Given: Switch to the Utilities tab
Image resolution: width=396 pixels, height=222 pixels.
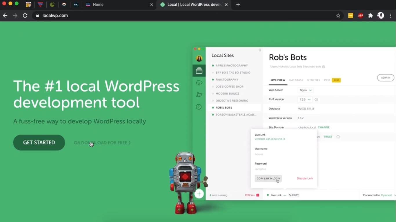Looking at the screenshot, I should (314, 80).
